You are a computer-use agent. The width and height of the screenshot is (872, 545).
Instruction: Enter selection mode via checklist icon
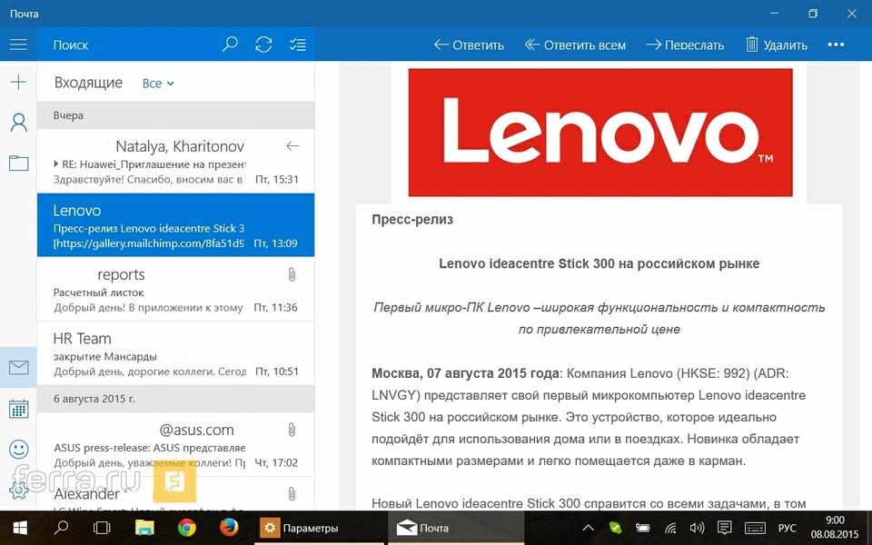click(x=298, y=45)
